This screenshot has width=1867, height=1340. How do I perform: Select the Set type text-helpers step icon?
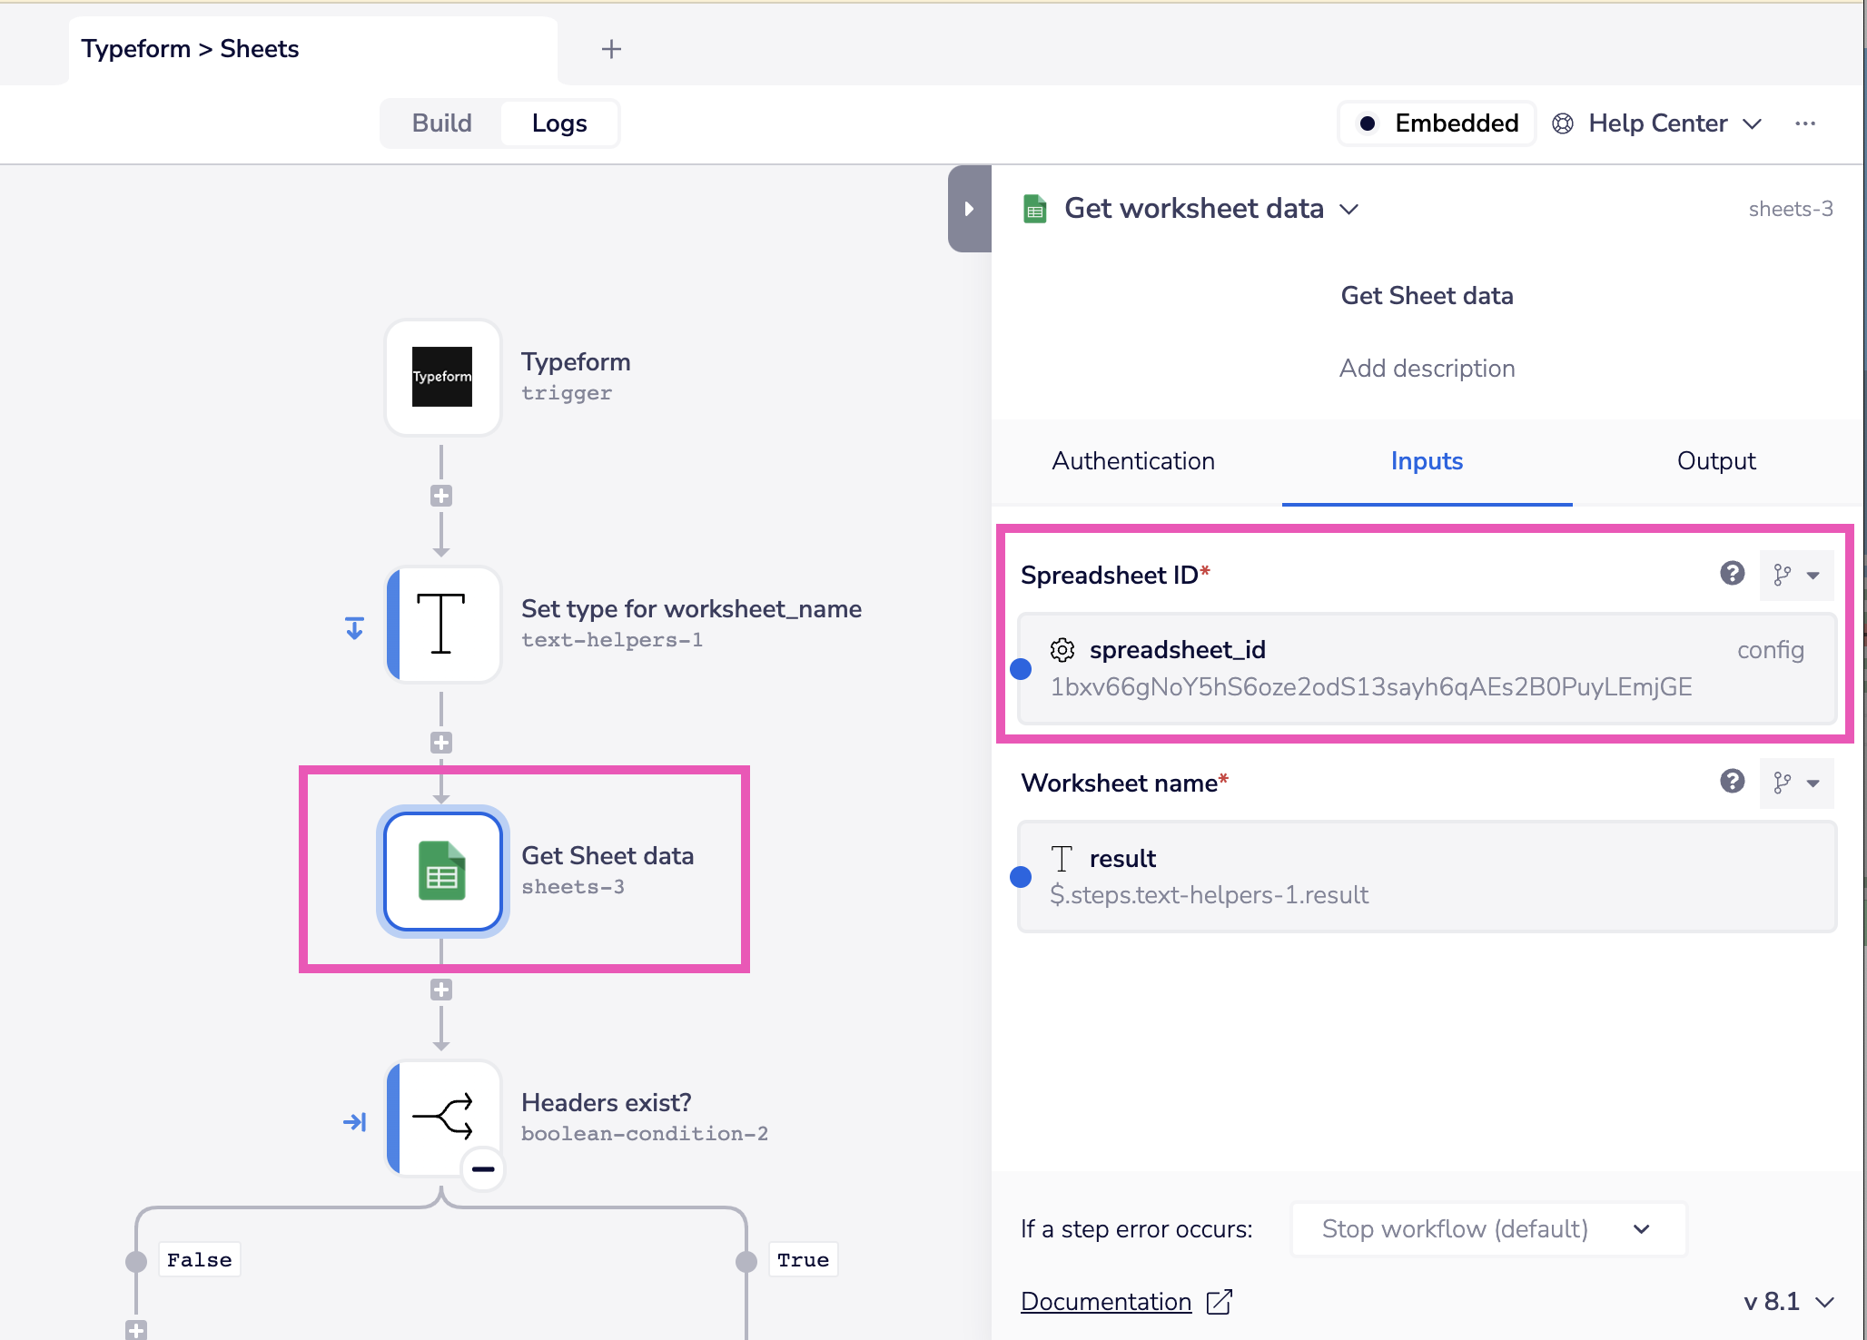tap(442, 624)
